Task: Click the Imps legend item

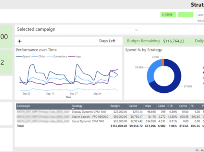Action: tap(74, 57)
